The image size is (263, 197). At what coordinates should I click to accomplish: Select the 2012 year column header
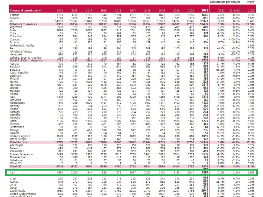tap(60, 11)
